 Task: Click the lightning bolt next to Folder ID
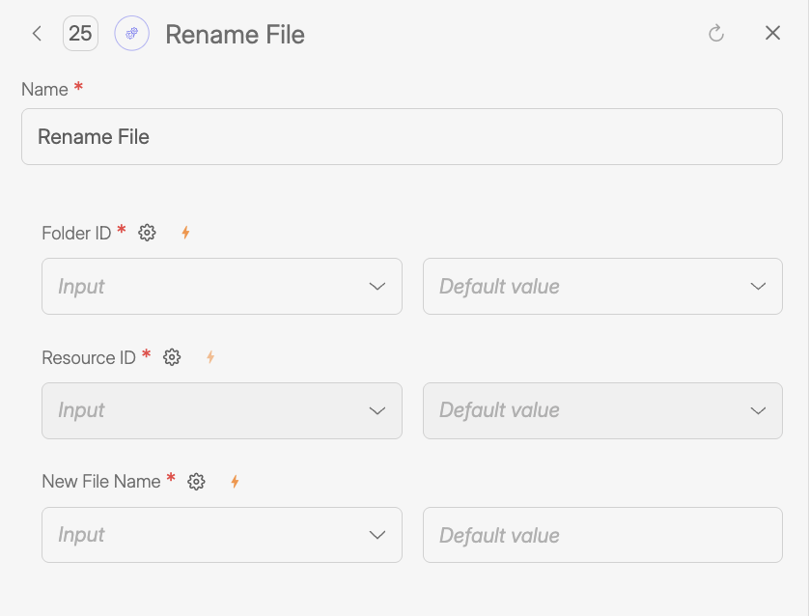tap(185, 233)
